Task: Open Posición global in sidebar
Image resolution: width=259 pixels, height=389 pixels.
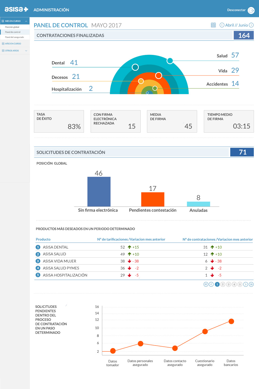Action: tap(12, 27)
